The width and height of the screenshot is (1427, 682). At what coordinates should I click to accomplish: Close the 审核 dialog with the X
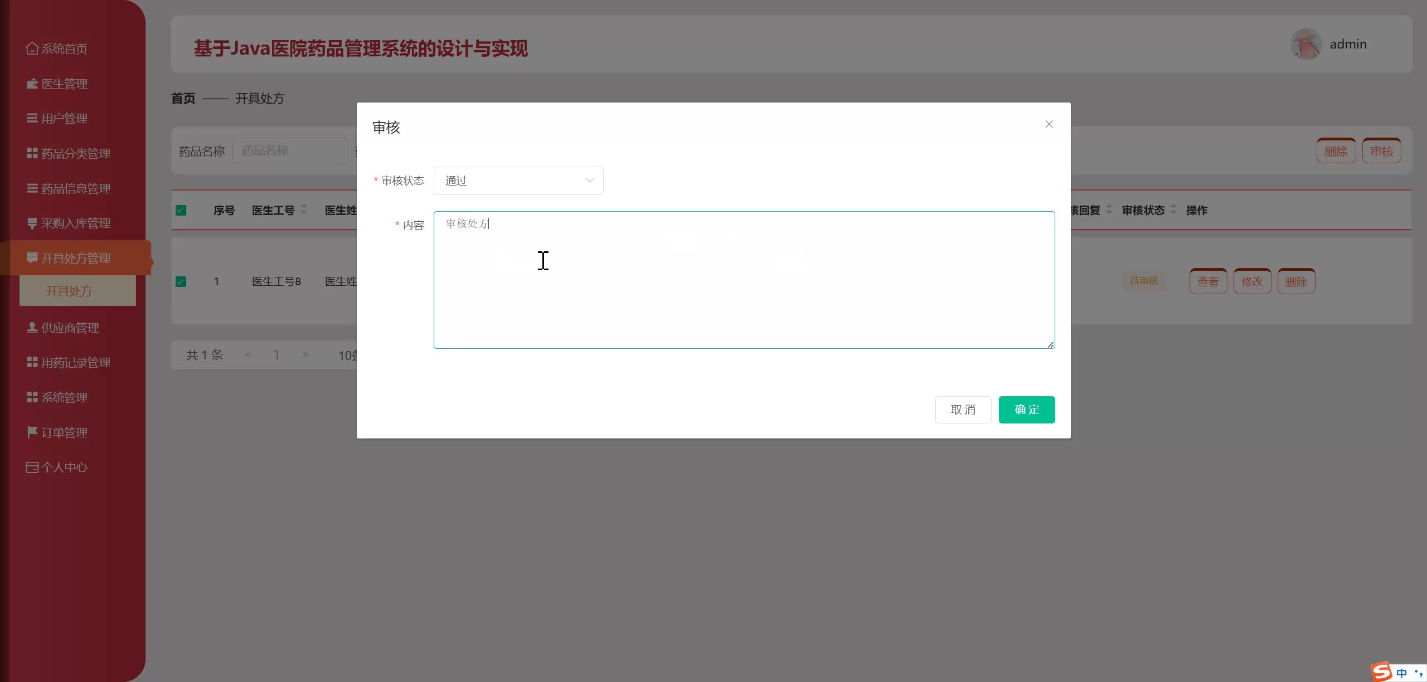pos(1049,124)
